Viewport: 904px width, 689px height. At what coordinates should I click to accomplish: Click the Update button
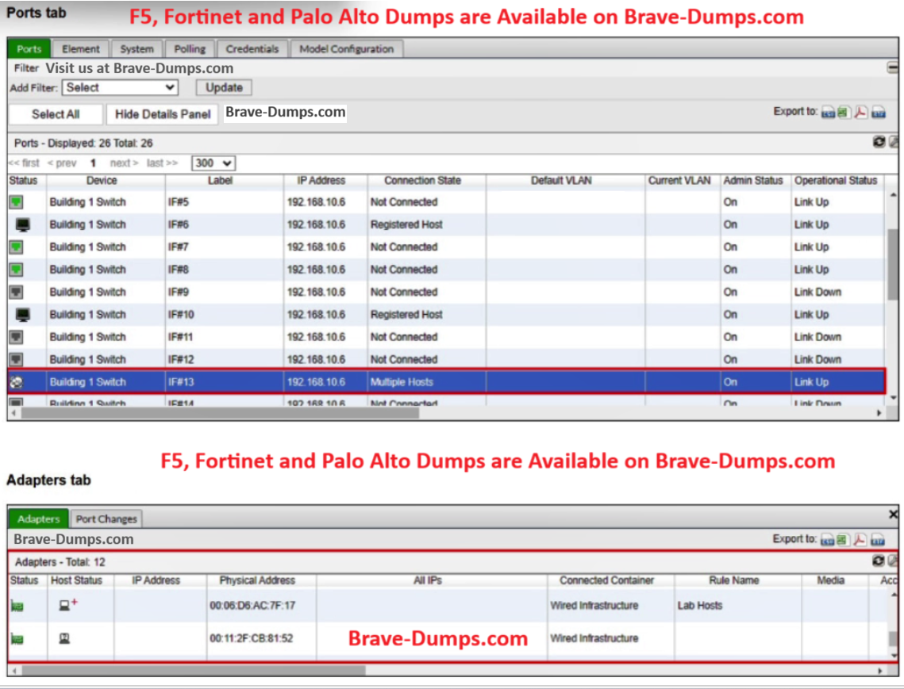tap(224, 87)
